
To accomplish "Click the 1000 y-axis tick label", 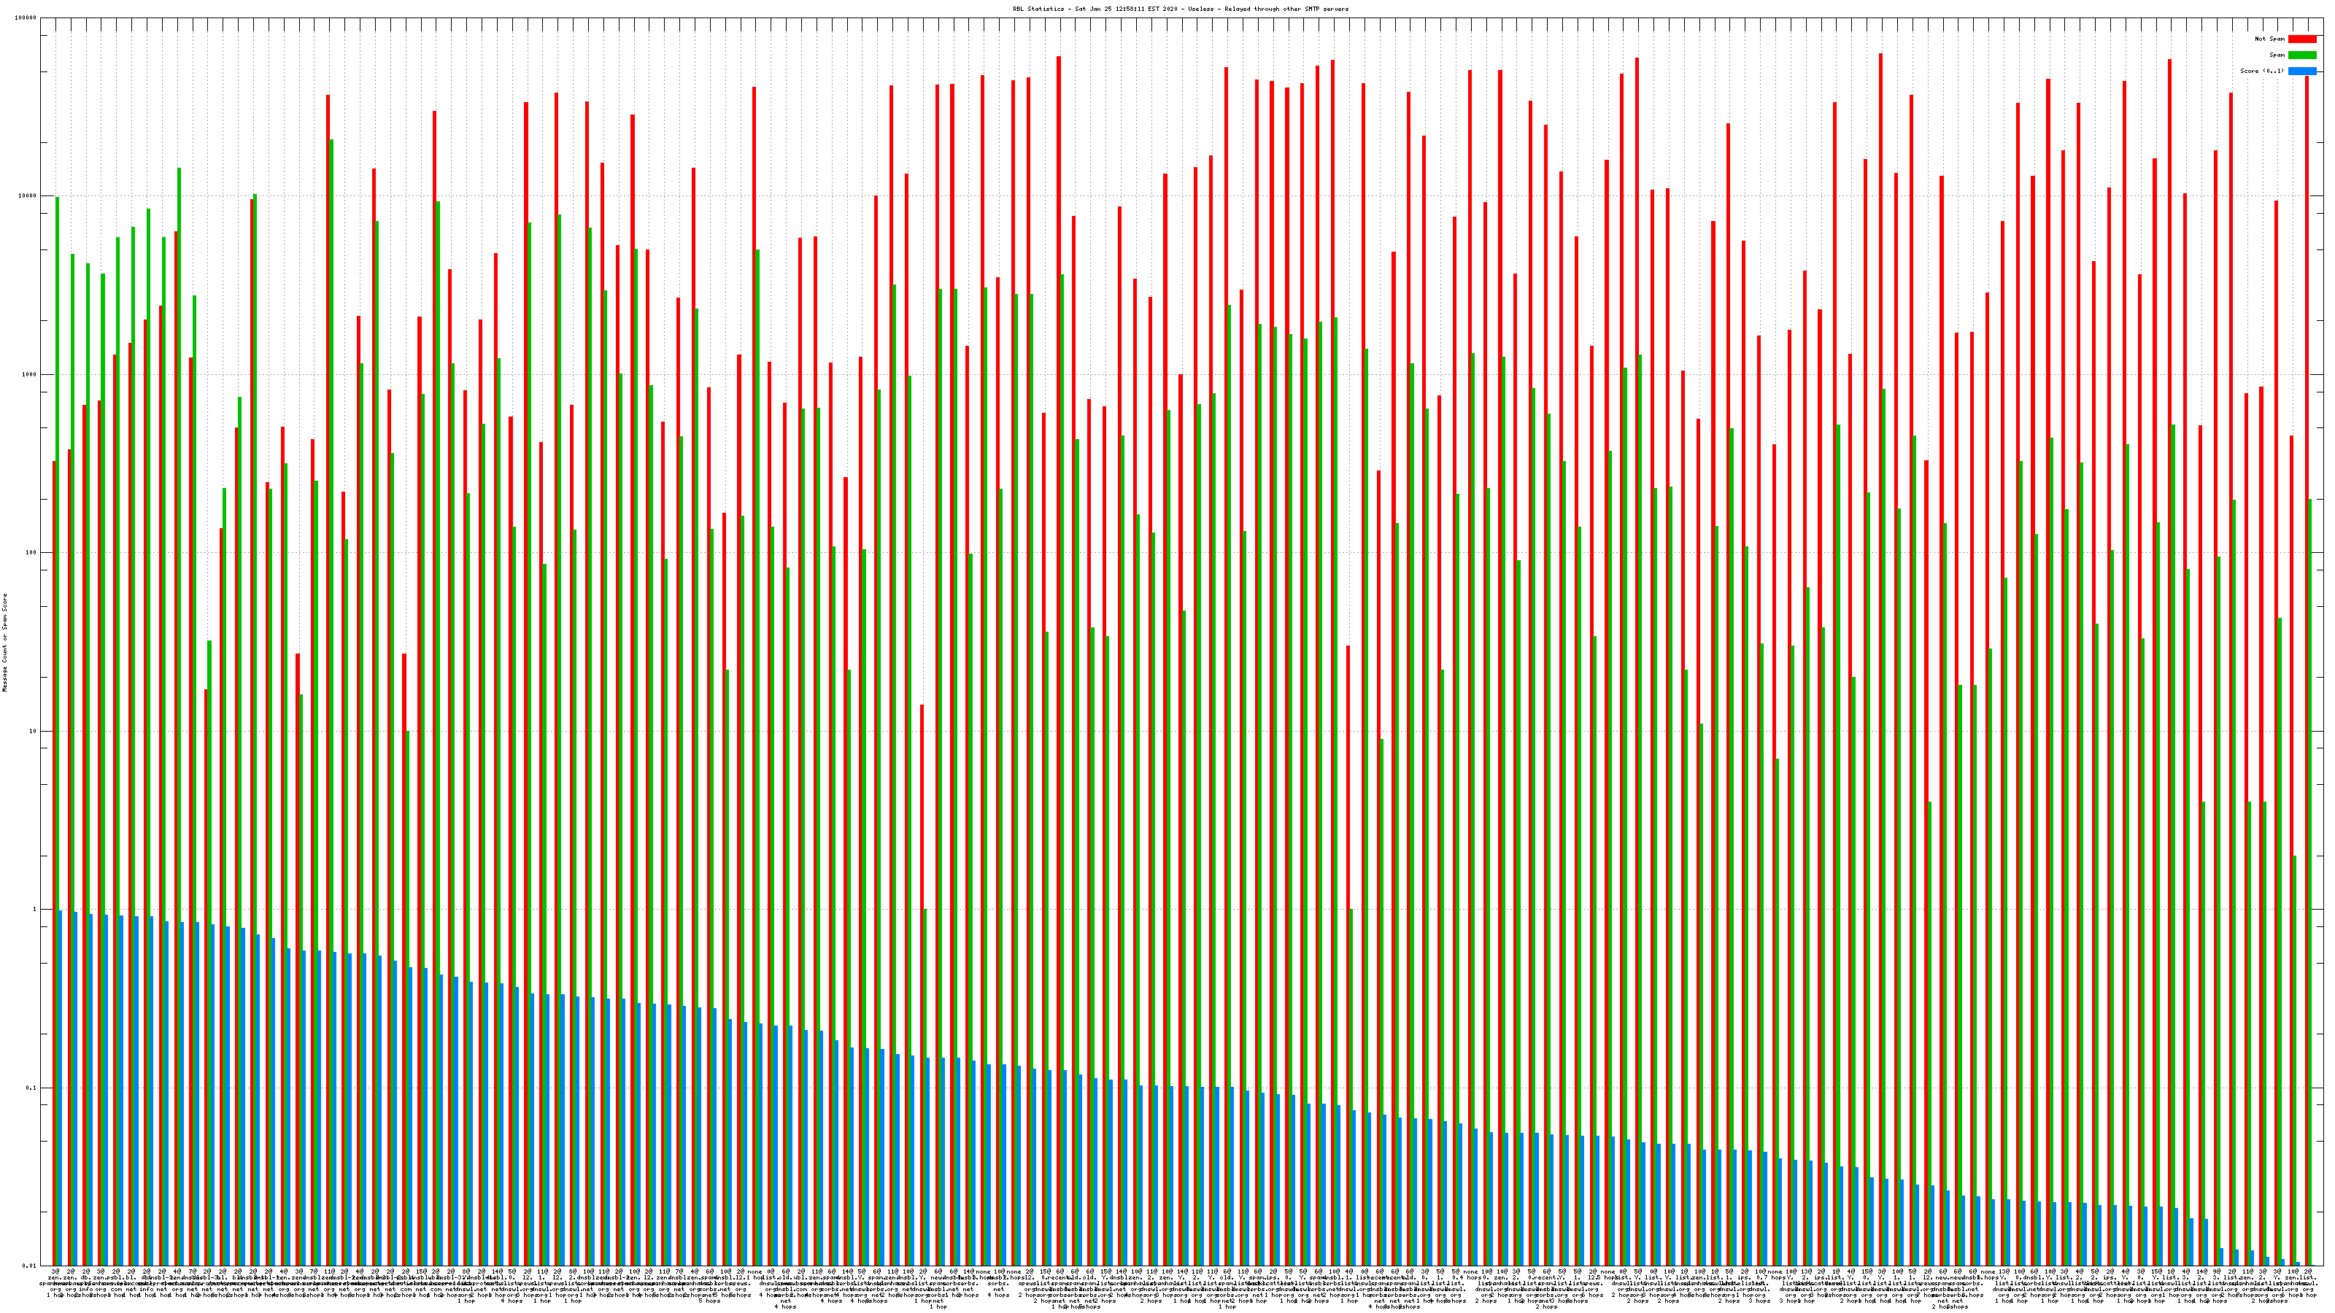I will point(30,374).
